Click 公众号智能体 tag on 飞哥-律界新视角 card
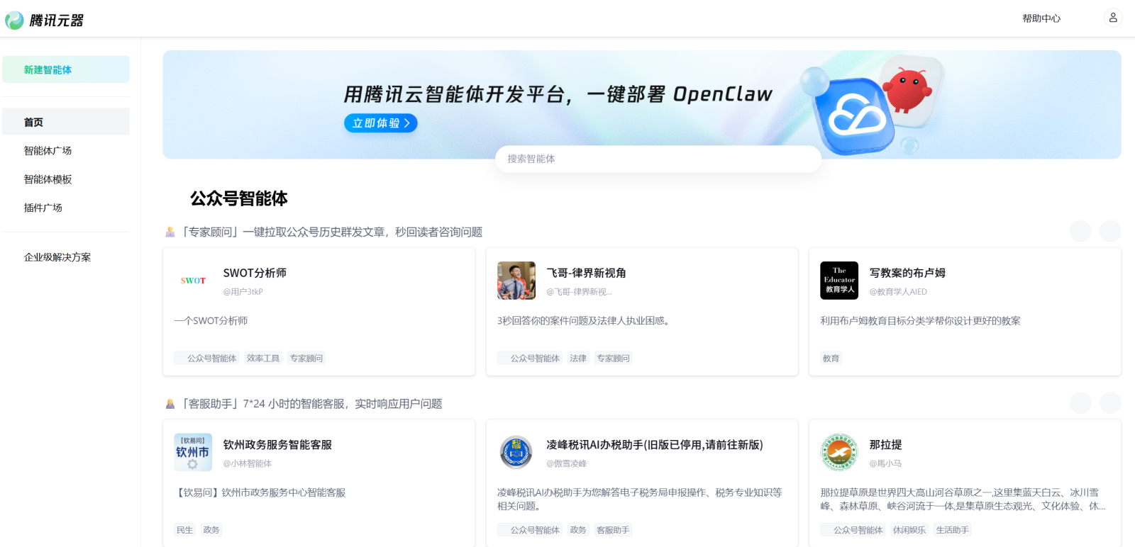The height and width of the screenshot is (547, 1135). 530,359
